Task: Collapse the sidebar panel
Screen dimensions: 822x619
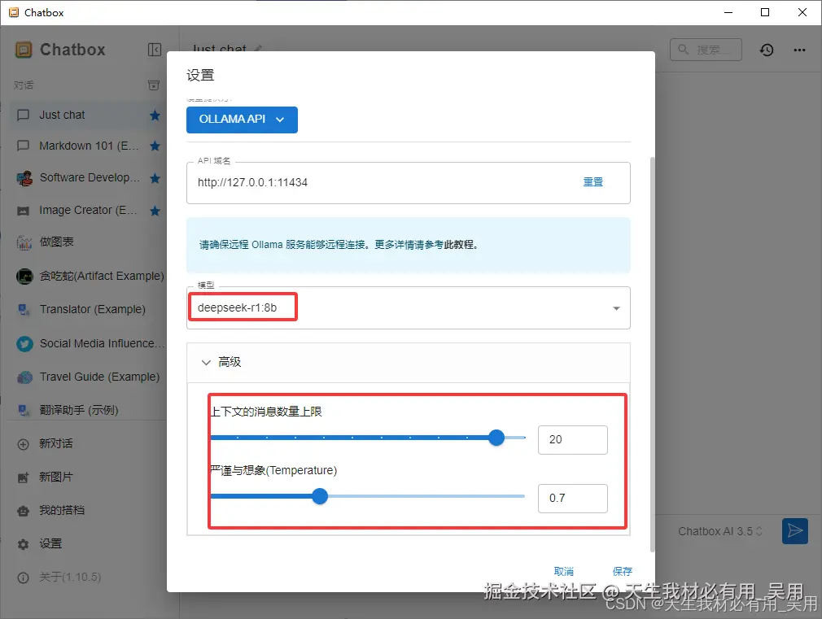Action: pos(155,49)
